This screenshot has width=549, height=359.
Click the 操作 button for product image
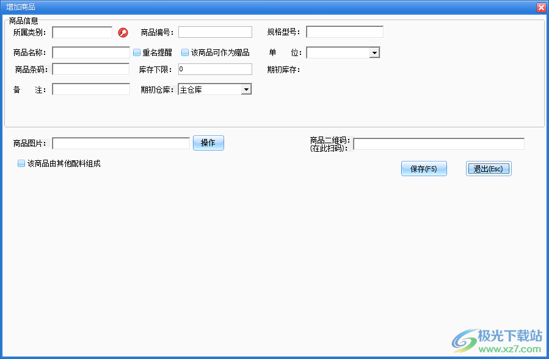[208, 142]
